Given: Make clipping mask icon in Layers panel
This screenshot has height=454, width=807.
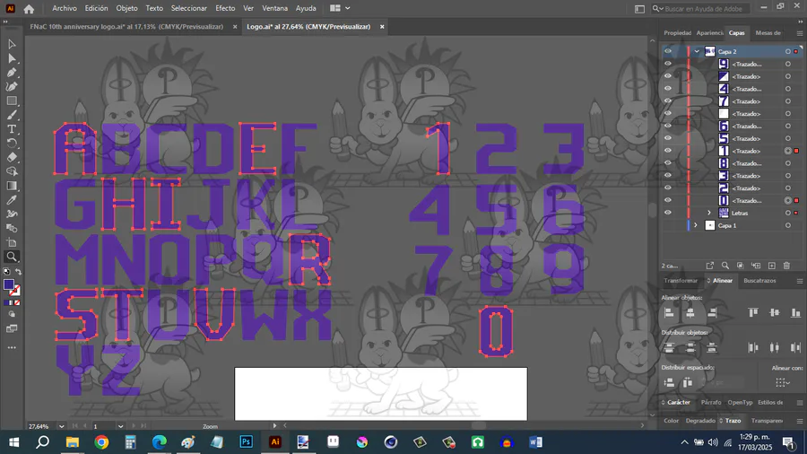Looking at the screenshot, I should (x=740, y=266).
